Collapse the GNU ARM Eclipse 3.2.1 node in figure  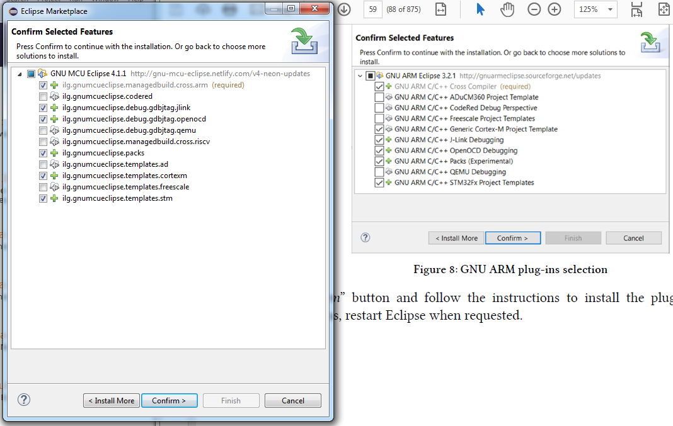360,76
